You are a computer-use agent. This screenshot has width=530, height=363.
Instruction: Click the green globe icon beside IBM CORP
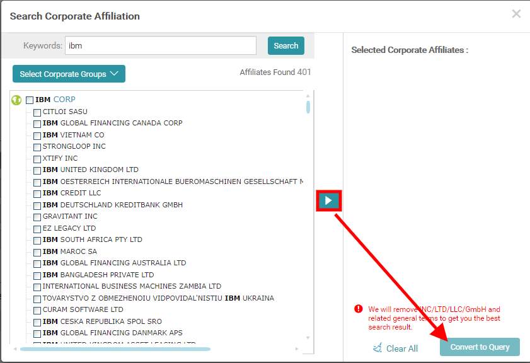pyautogui.click(x=16, y=100)
